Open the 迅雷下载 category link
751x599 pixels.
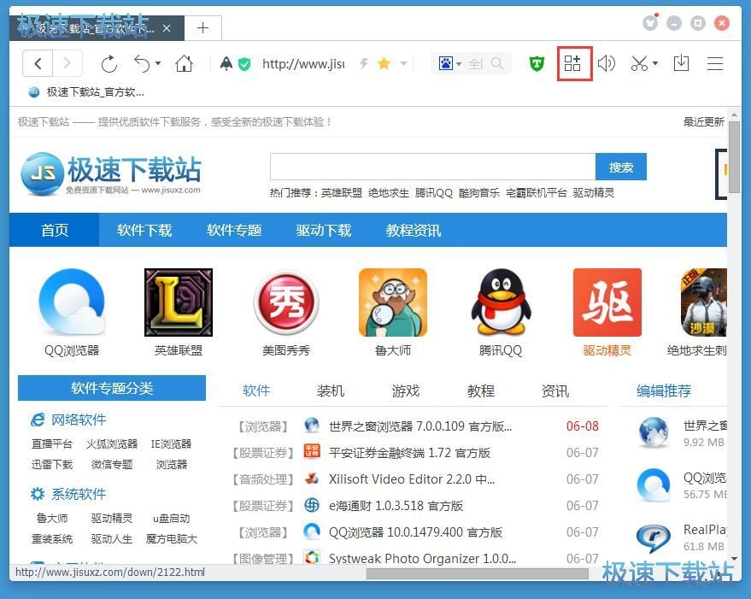click(x=52, y=464)
